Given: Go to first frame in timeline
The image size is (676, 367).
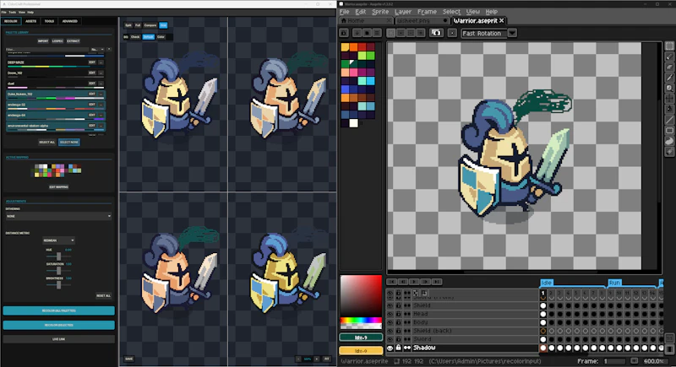Looking at the screenshot, I should click(x=392, y=282).
